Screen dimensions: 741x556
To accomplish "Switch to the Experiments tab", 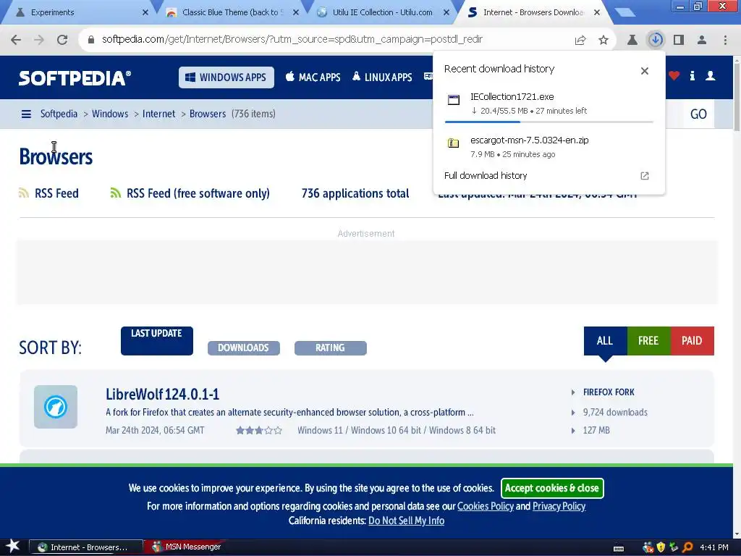I will point(78,12).
